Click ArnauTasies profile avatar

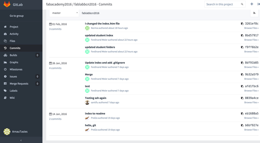click(7, 131)
